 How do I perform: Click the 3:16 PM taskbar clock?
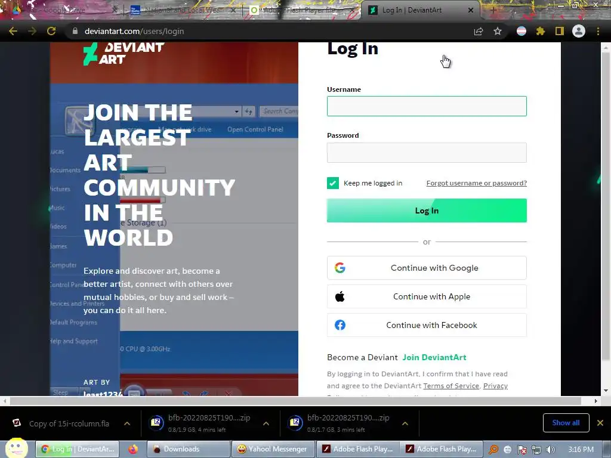point(581,450)
